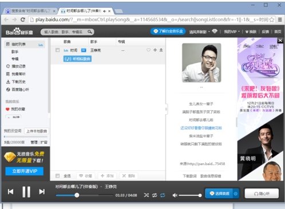
Task: Reload the page with refresh icon
Action: 23,19
